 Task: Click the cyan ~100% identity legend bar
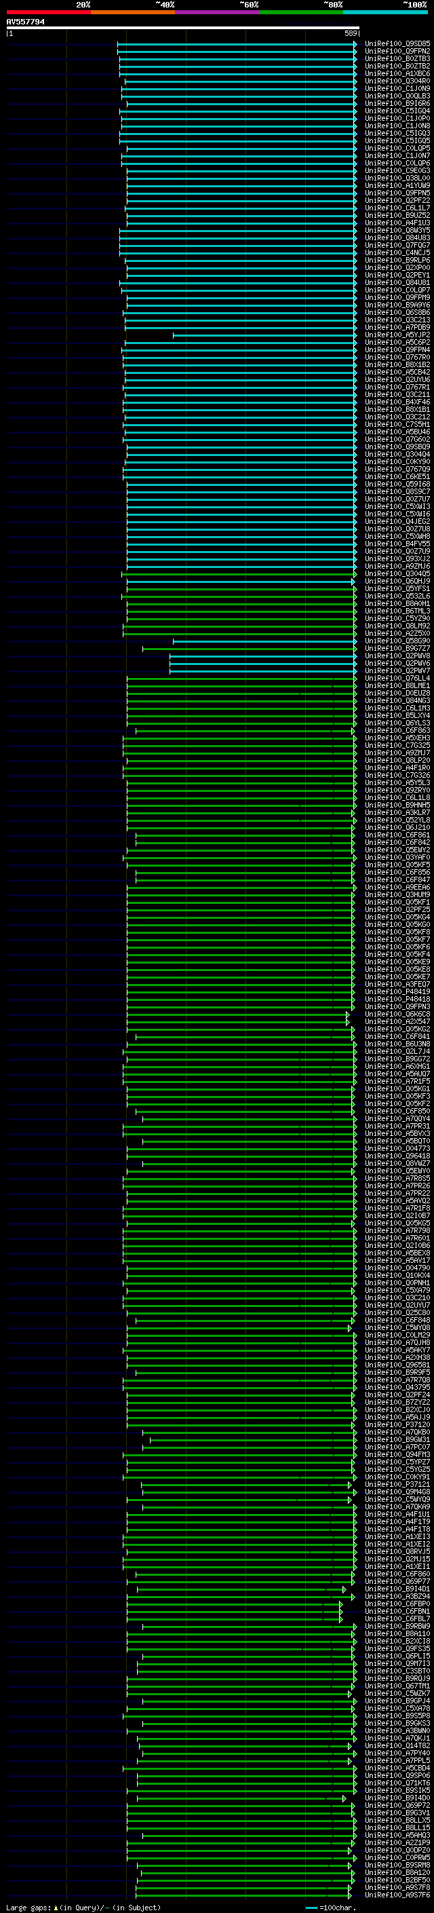click(385, 12)
